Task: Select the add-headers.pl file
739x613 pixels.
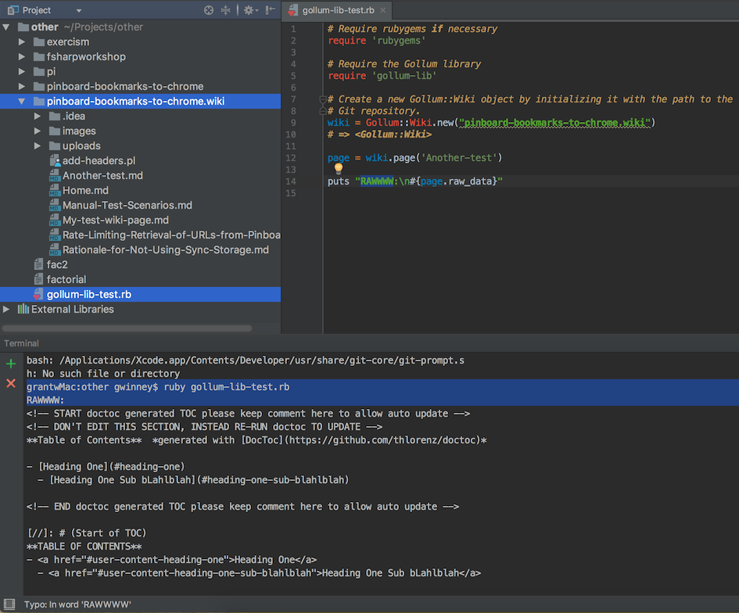Action: (x=99, y=161)
